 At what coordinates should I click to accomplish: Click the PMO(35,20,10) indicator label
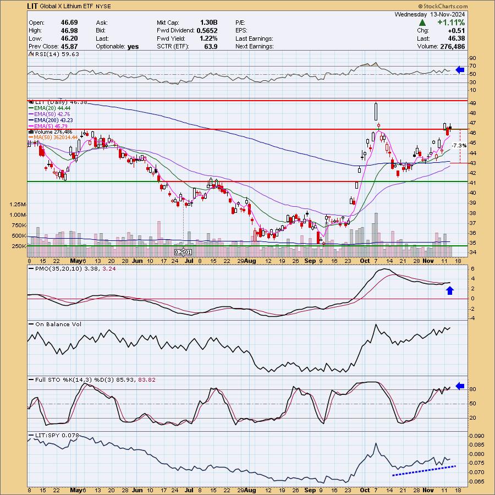pyautogui.click(x=59, y=268)
